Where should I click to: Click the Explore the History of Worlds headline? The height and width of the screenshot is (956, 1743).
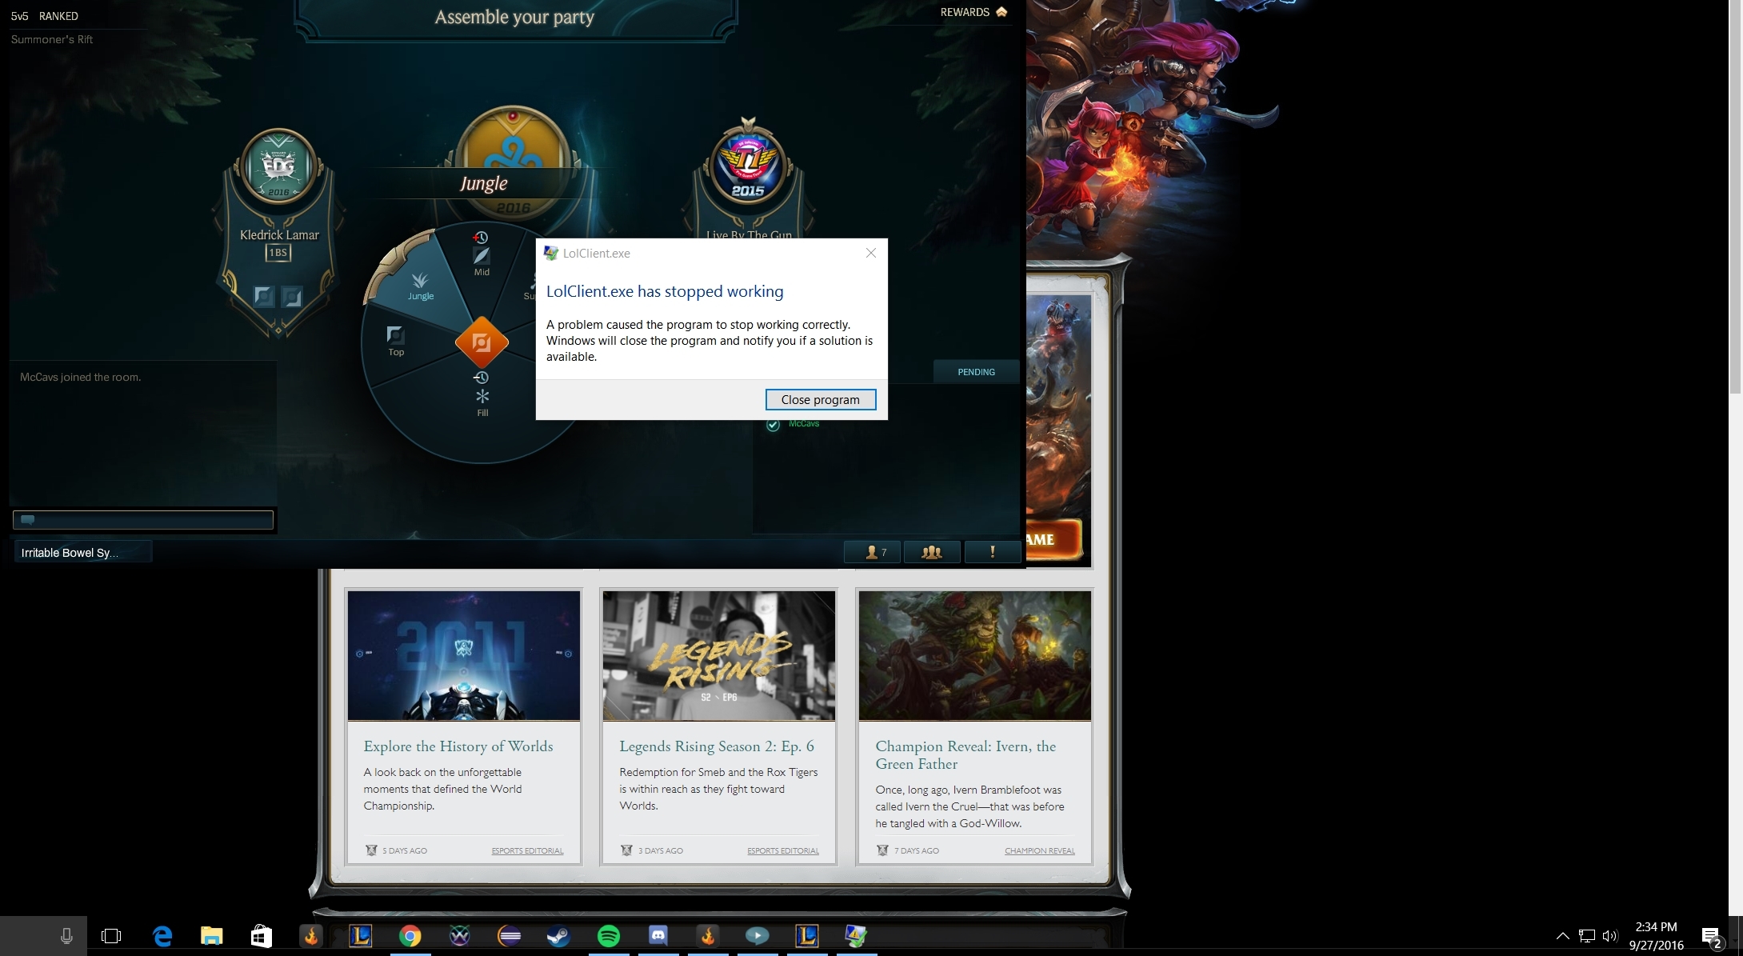click(458, 746)
